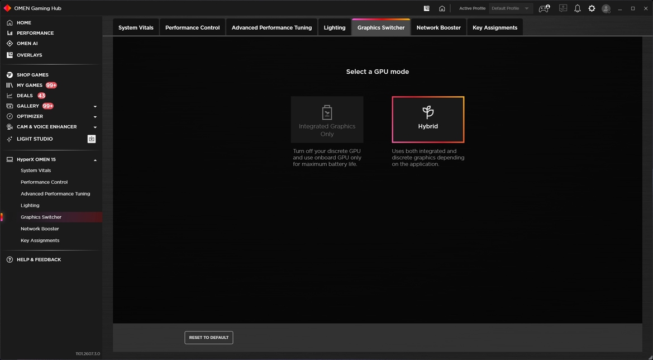Select Hybrid GPU mode
This screenshot has width=653, height=360.
click(x=428, y=120)
